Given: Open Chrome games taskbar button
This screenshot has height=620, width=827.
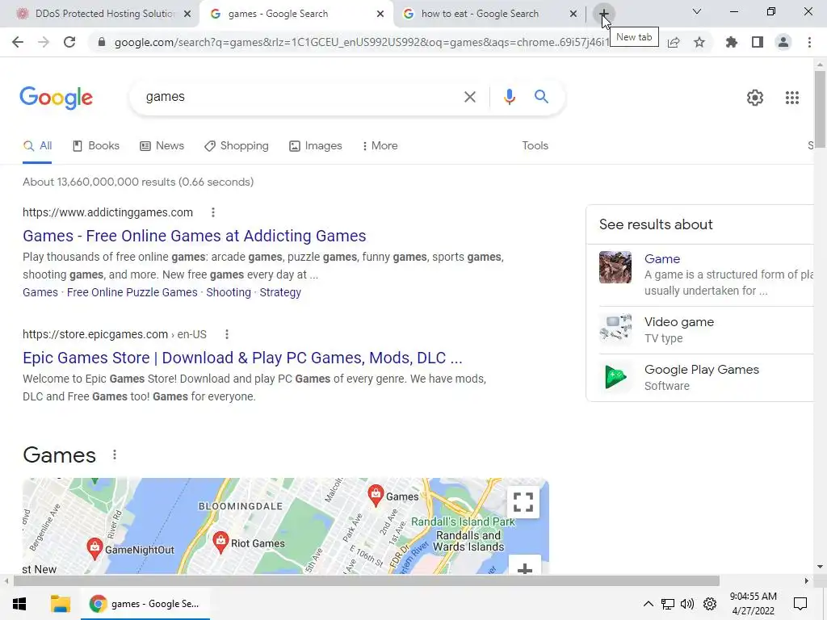Looking at the screenshot, I should coord(145,604).
